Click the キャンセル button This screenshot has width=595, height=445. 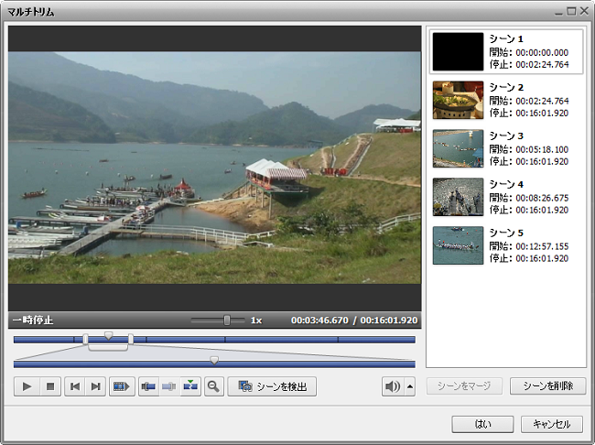point(552,424)
